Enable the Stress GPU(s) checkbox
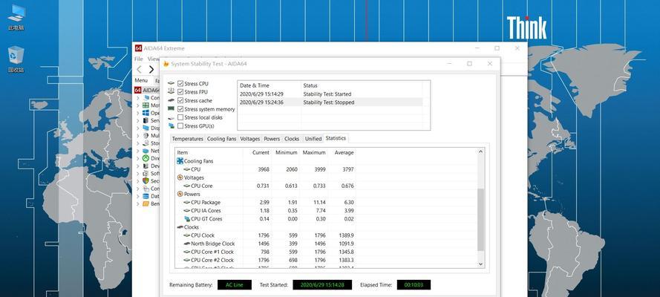This screenshot has width=660, height=297. point(180,125)
